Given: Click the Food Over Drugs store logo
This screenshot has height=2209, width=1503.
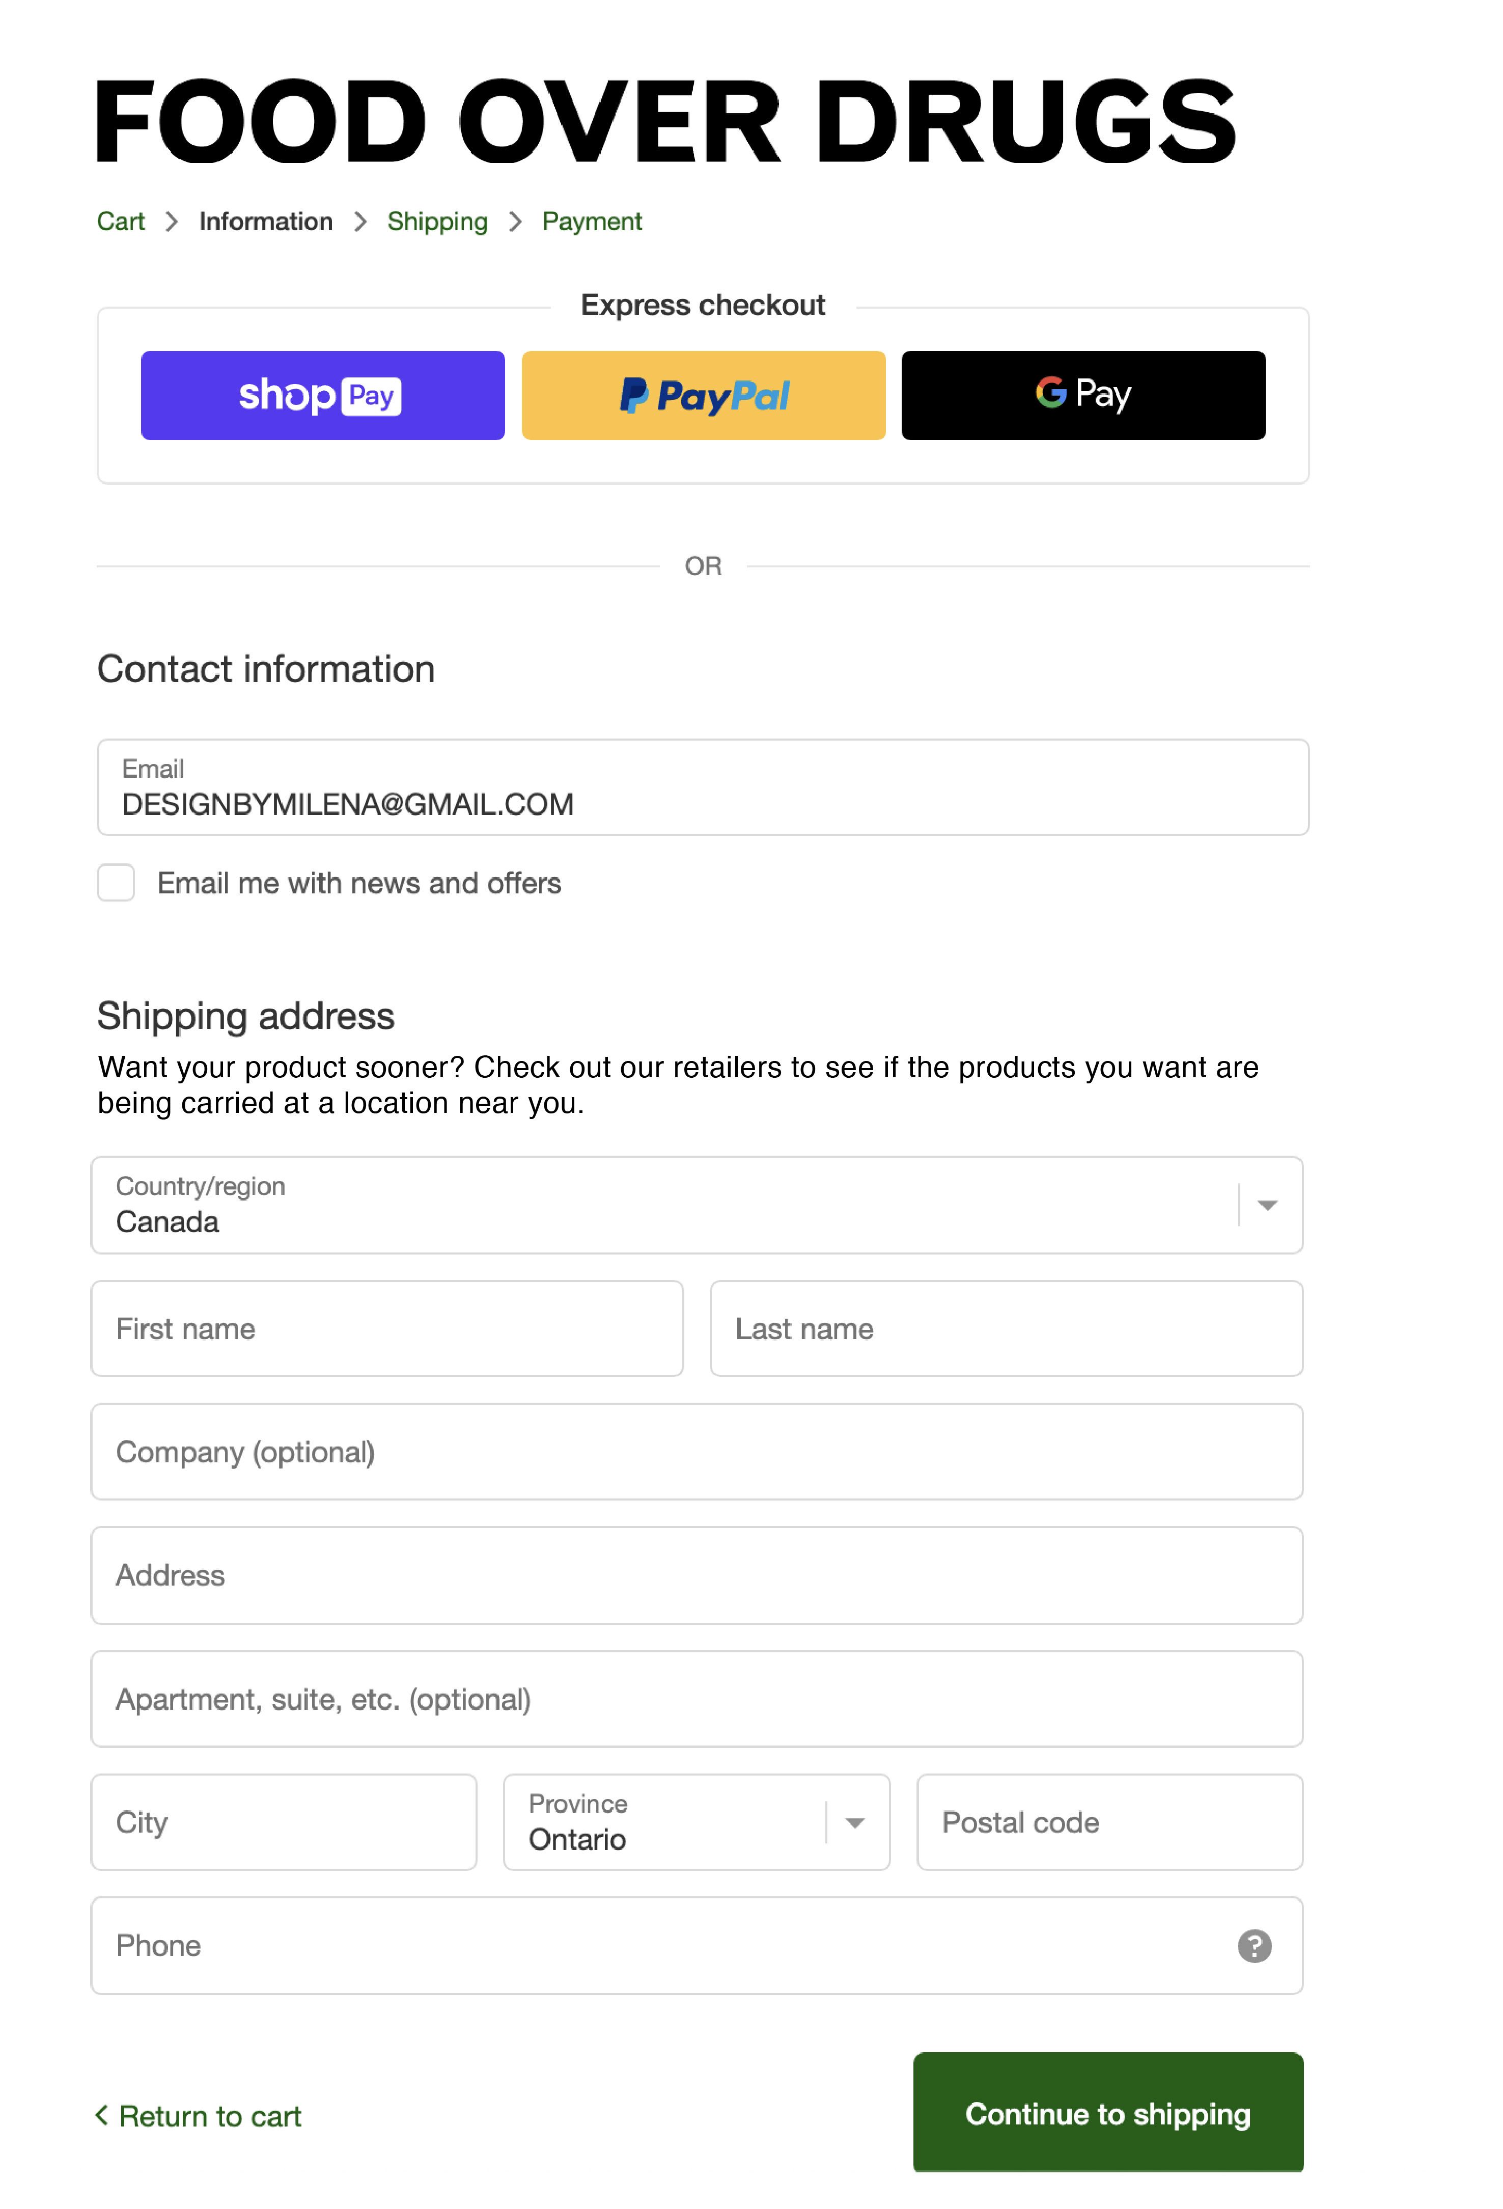Looking at the screenshot, I should [x=665, y=122].
